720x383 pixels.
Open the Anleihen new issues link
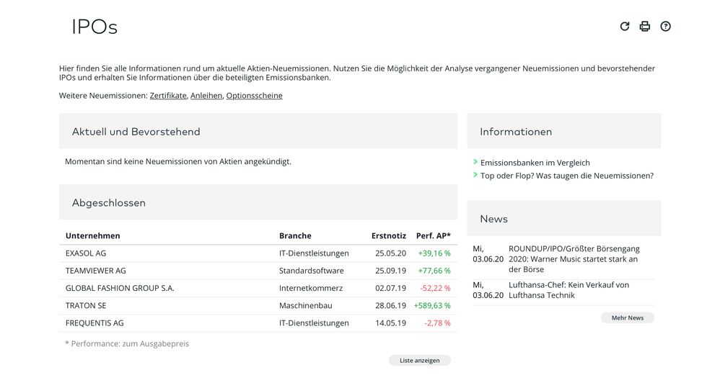point(206,96)
